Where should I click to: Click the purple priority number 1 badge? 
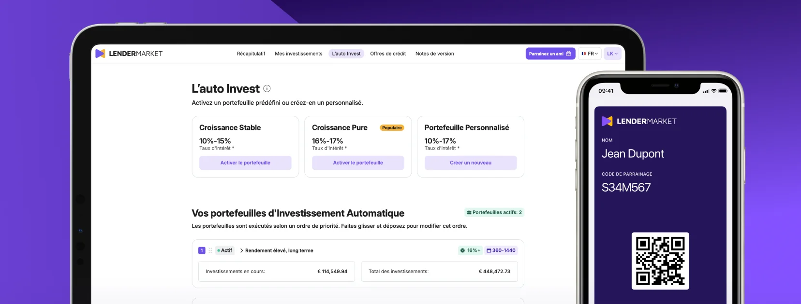click(x=202, y=250)
